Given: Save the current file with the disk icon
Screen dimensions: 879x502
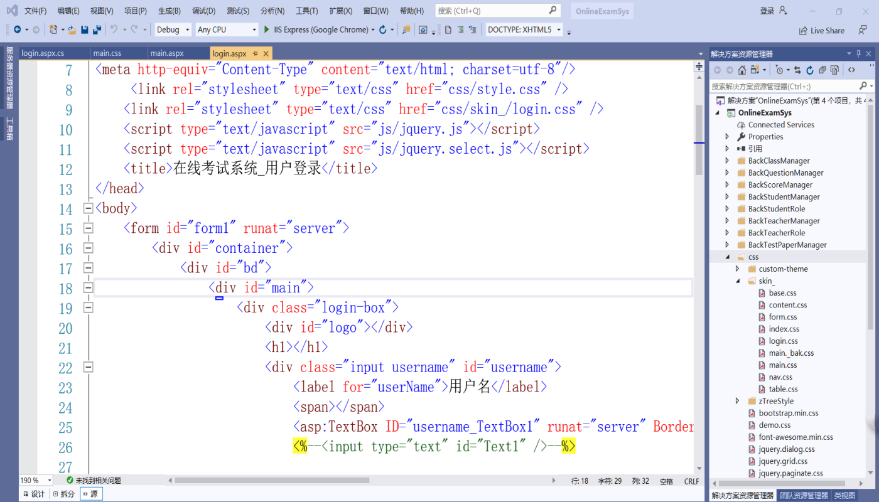Looking at the screenshot, I should (x=85, y=29).
